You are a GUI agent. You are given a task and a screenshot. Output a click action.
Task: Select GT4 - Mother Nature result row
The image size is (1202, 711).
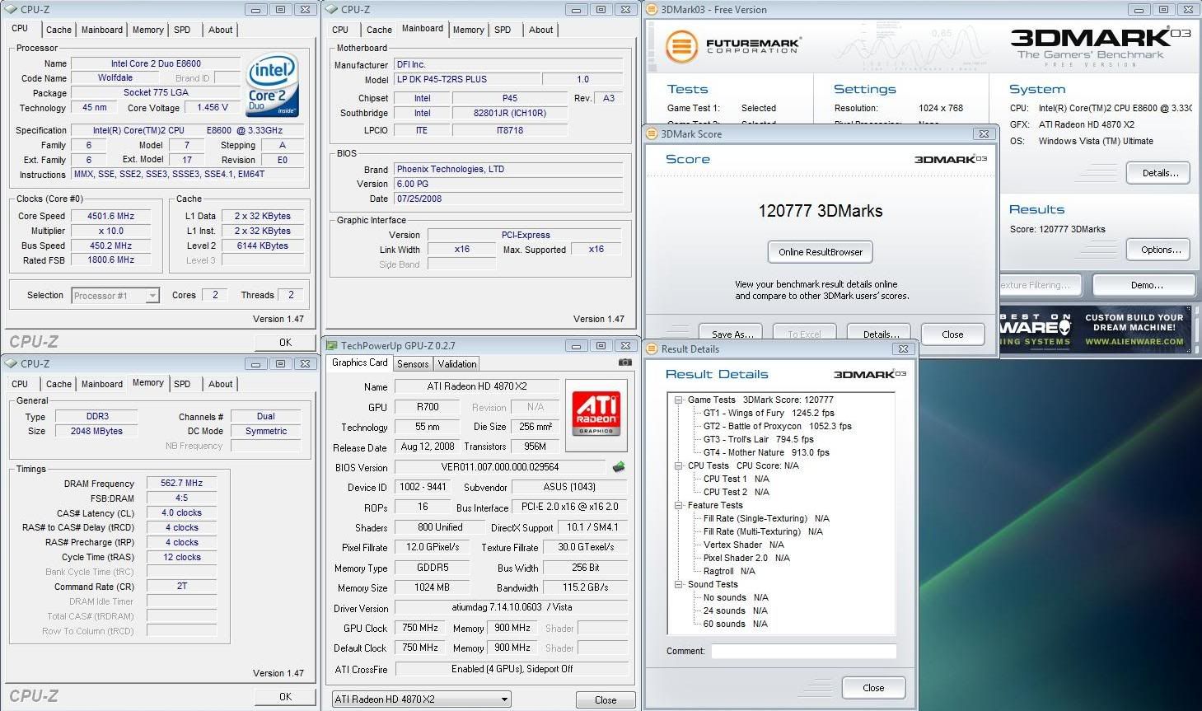click(x=766, y=452)
